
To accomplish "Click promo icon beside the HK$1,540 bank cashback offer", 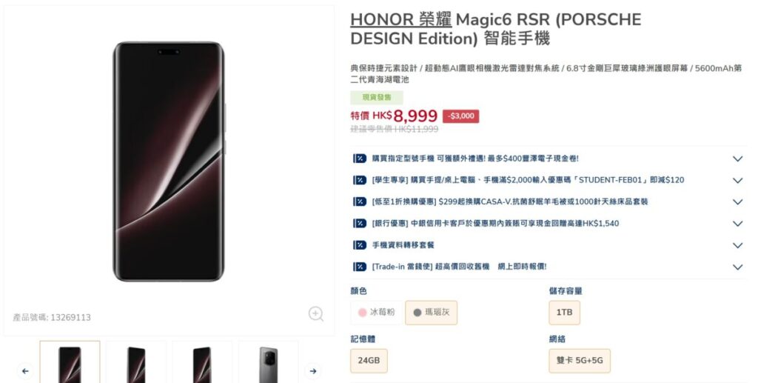I will click(x=360, y=224).
